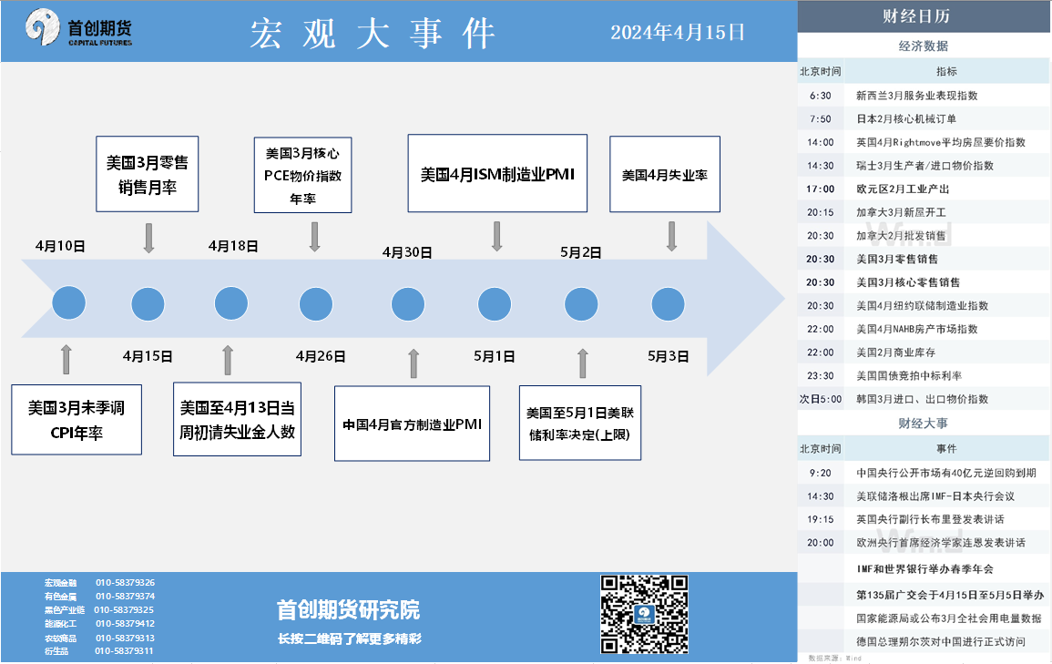Select the timeline dot for 4月15日
Viewport: 1052px width, 664px height.
(x=148, y=304)
